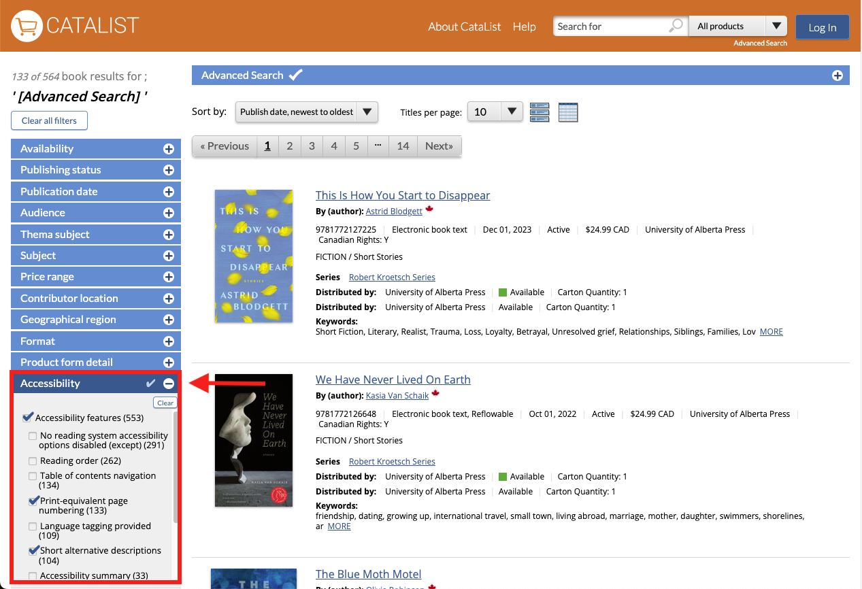Image resolution: width=862 pixels, height=589 pixels.
Task: Go to results page 4
Action: (x=334, y=146)
